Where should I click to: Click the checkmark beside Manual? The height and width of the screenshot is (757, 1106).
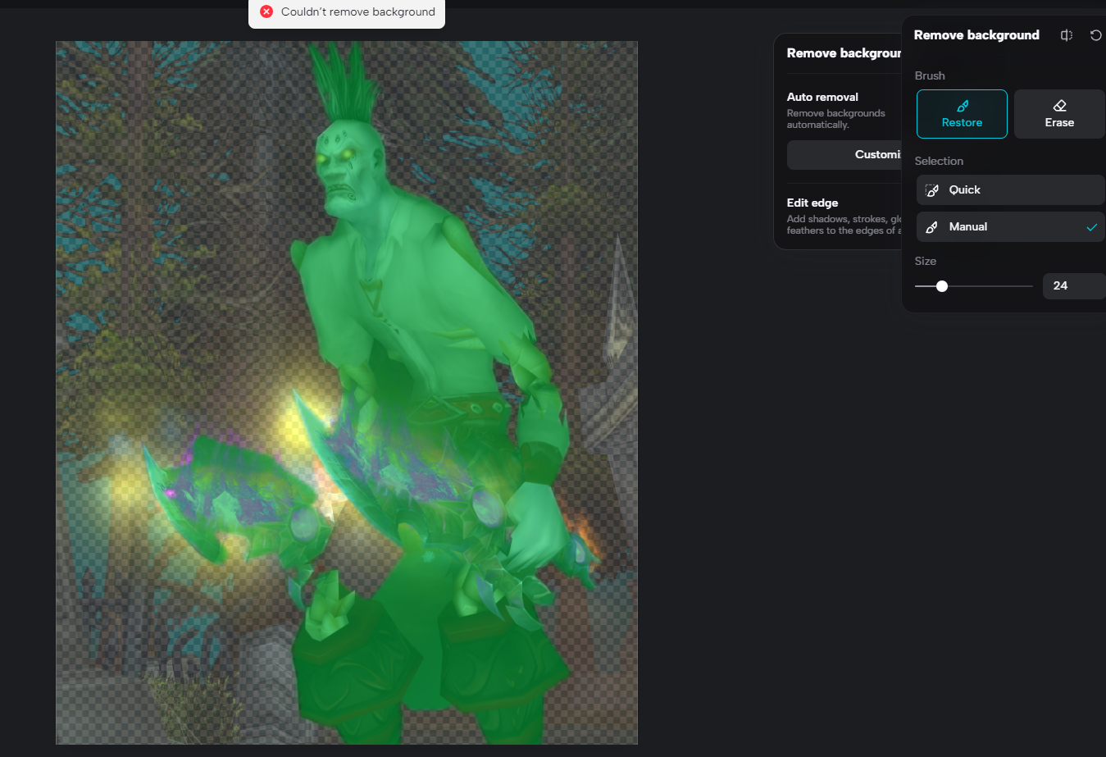pos(1091,227)
